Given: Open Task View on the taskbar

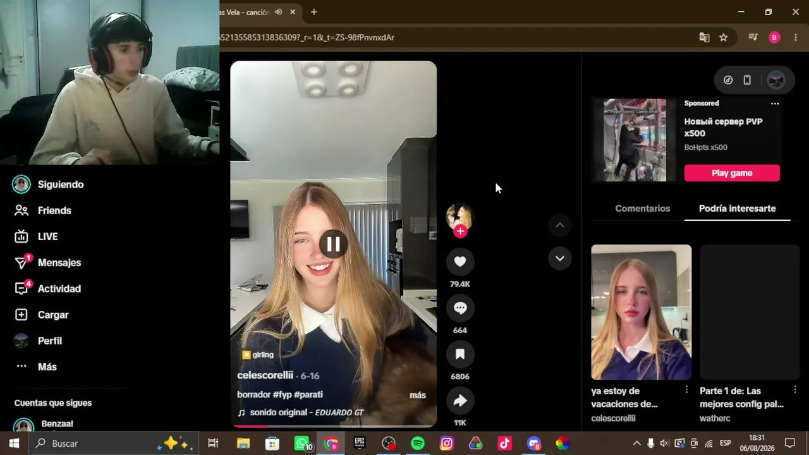Looking at the screenshot, I should [213, 444].
